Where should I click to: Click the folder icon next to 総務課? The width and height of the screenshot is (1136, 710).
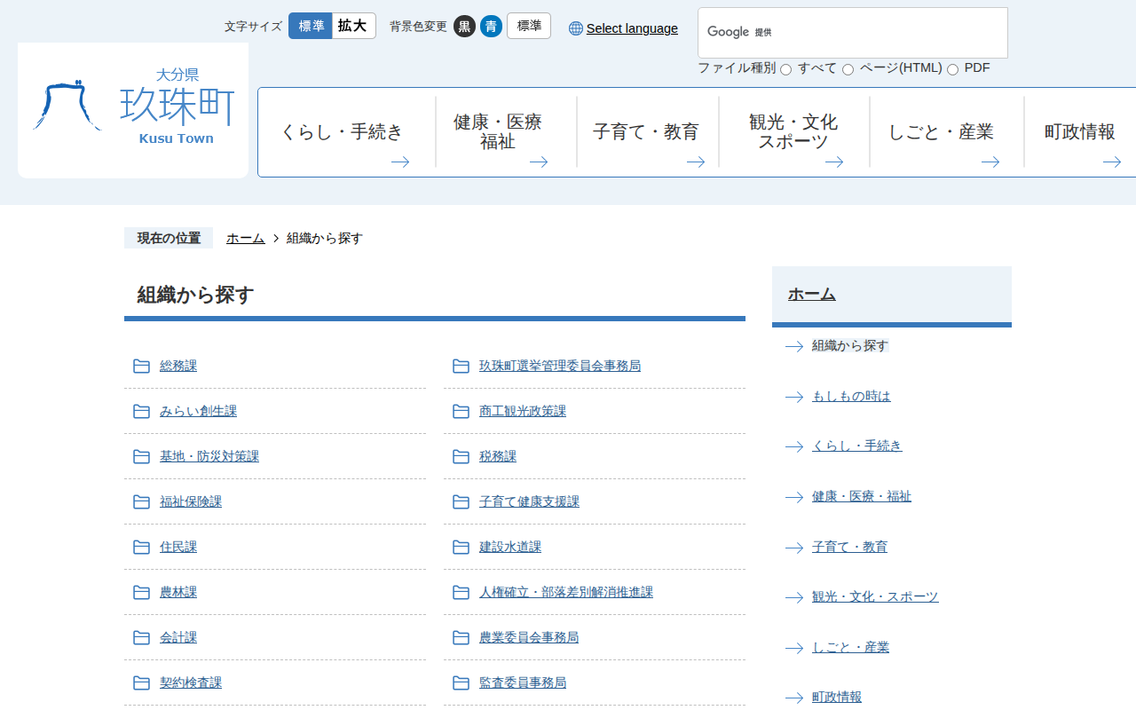141,367
